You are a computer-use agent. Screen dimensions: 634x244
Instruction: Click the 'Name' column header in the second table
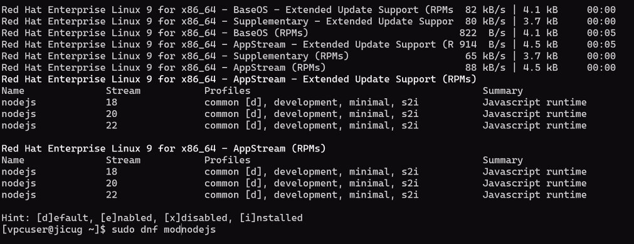13,161
